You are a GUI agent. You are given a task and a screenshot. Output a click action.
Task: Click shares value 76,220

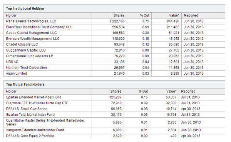(119, 56)
